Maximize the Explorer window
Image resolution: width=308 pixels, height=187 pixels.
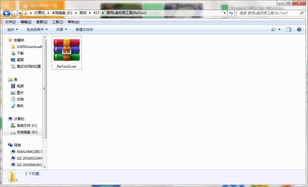(289, 3)
